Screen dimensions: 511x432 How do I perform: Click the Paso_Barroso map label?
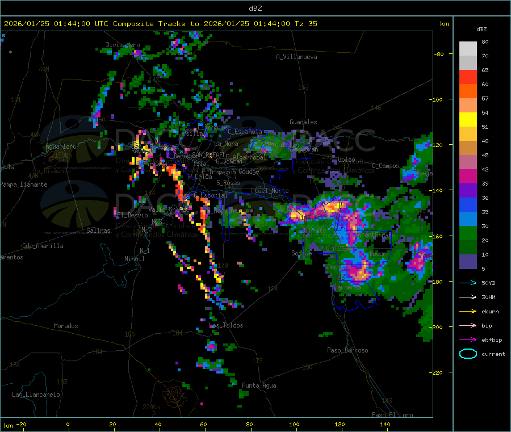[x=347, y=350]
